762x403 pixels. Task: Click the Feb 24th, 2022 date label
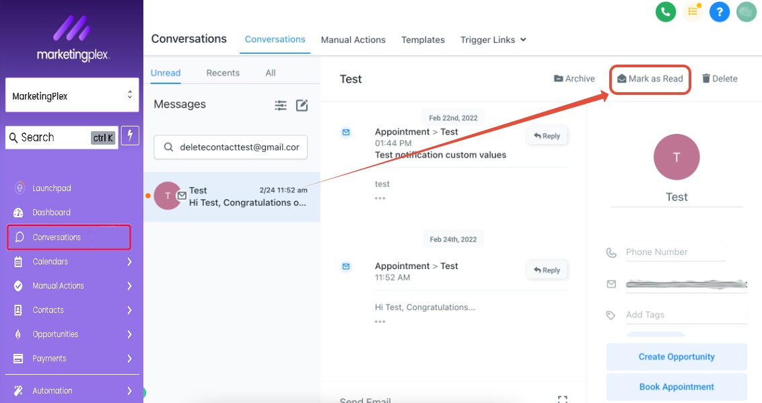point(453,240)
